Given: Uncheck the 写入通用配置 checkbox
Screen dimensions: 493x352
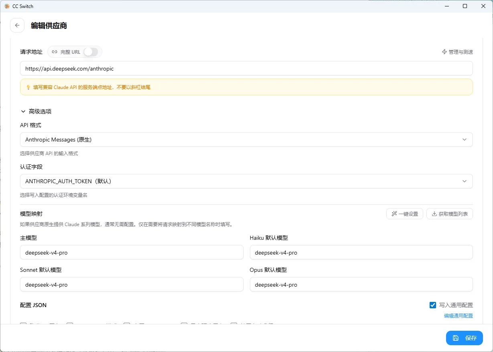Looking at the screenshot, I should 433,305.
